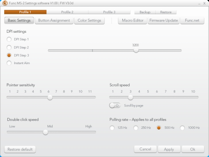Image resolution: width=209 pixels, height=157 pixels.
Task: Close the Func settings window
Action: pyautogui.click(x=204, y=3)
